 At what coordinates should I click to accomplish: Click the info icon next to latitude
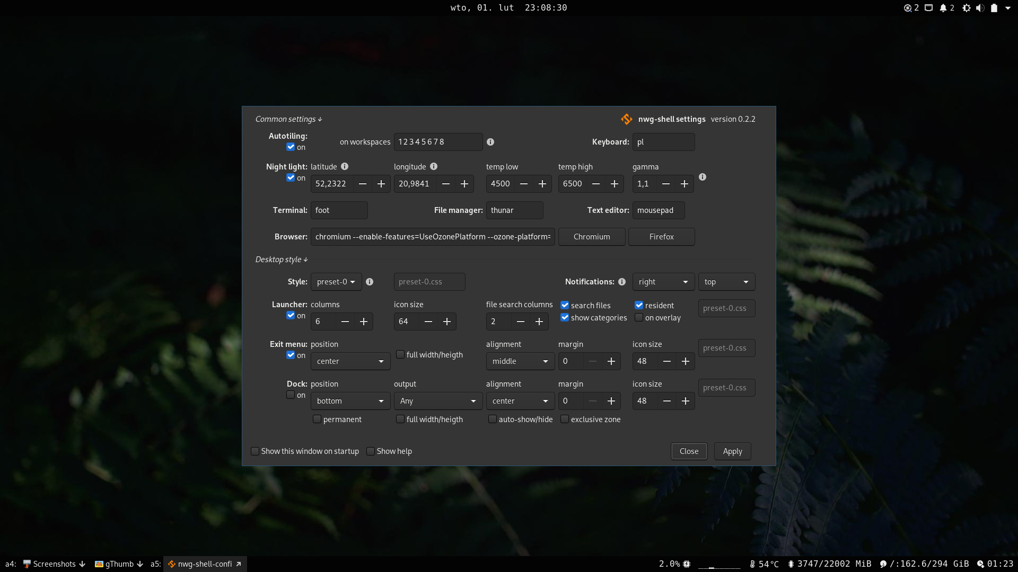[345, 166]
